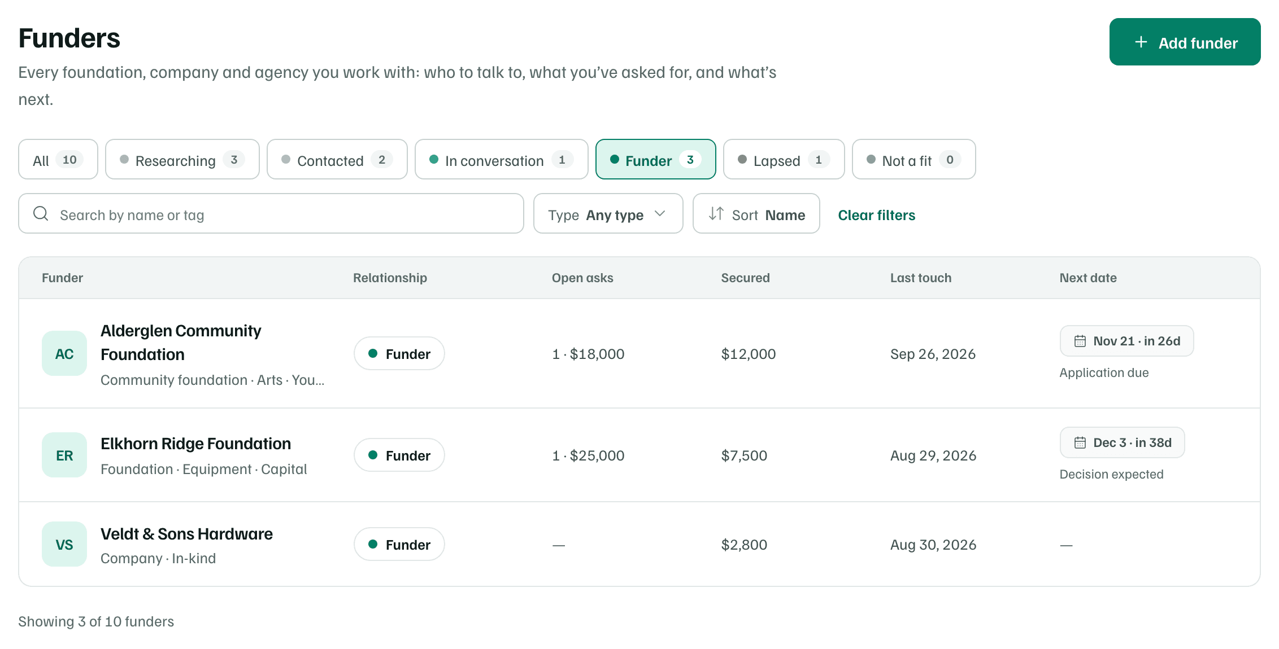Click the plus icon on Add funder
Image resolution: width=1279 pixels, height=649 pixels.
pyautogui.click(x=1141, y=42)
